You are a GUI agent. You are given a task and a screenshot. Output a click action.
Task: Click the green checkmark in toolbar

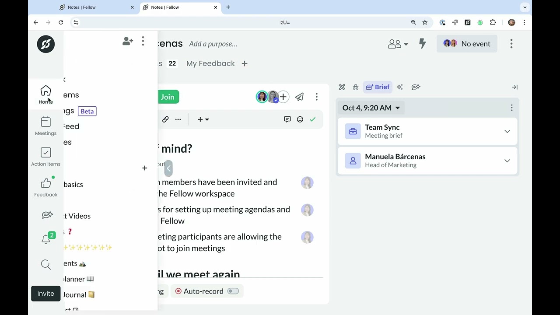[x=313, y=119]
